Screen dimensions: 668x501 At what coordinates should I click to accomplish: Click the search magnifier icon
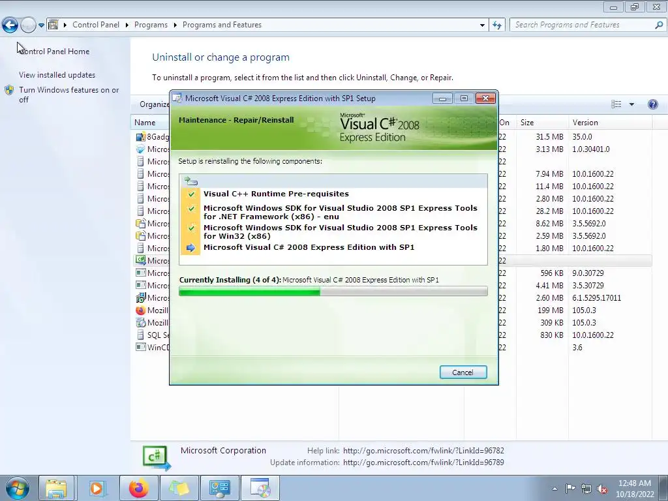(x=659, y=25)
